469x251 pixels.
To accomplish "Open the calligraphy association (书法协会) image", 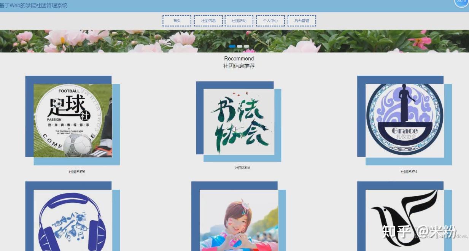I will 239,122.
